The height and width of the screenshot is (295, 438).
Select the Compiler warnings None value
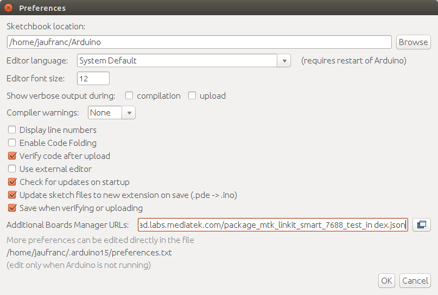105,113
